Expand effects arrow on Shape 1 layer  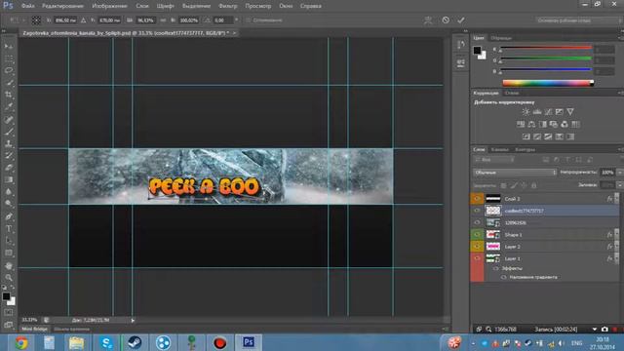[617, 234]
